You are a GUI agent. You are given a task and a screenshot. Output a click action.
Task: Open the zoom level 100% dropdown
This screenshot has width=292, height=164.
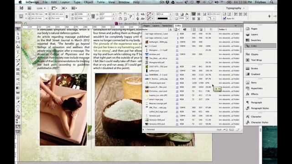pos(41,8)
